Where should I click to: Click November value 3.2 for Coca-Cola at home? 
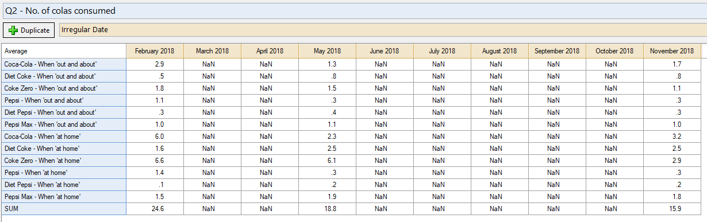click(x=672, y=137)
